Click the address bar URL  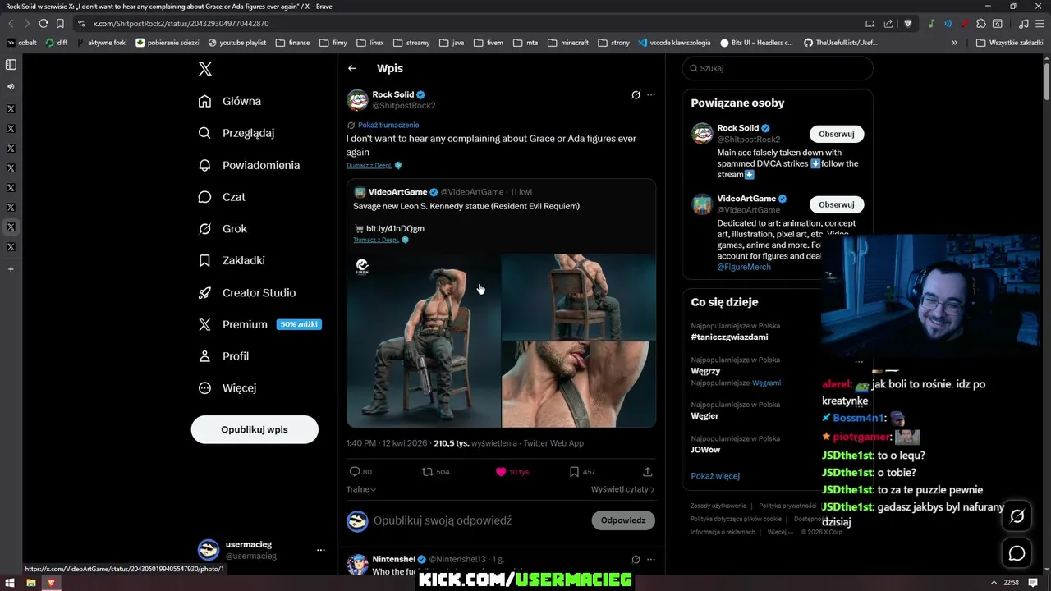point(181,24)
